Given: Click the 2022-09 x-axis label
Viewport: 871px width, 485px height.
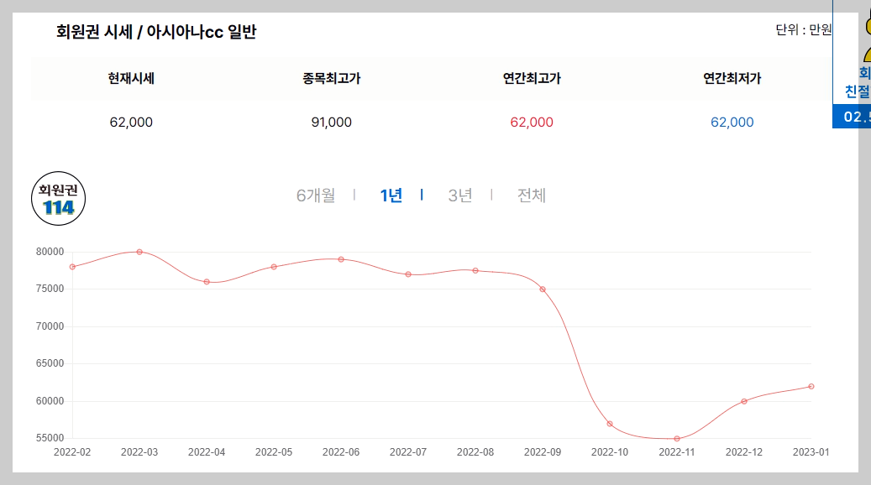Looking at the screenshot, I should 543,452.
